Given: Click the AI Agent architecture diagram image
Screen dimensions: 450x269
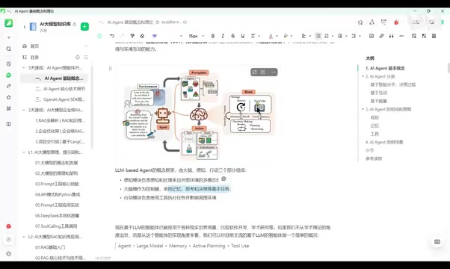Looking at the screenshot, I should point(198,115).
